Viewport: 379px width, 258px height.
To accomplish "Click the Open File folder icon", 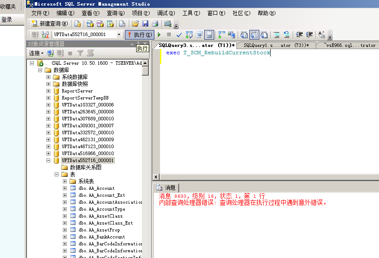I will coord(135,23).
